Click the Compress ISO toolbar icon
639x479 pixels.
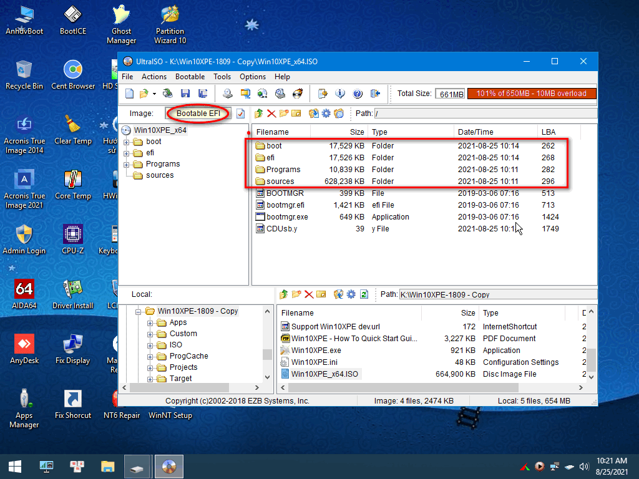click(245, 94)
